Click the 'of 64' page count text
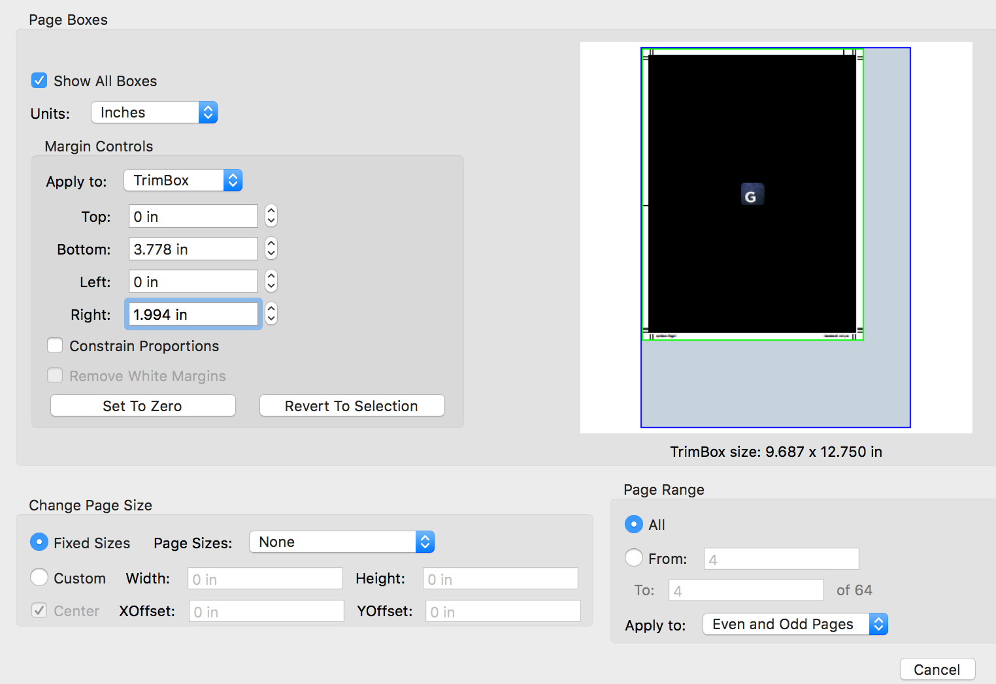This screenshot has height=684, width=996. click(x=854, y=590)
